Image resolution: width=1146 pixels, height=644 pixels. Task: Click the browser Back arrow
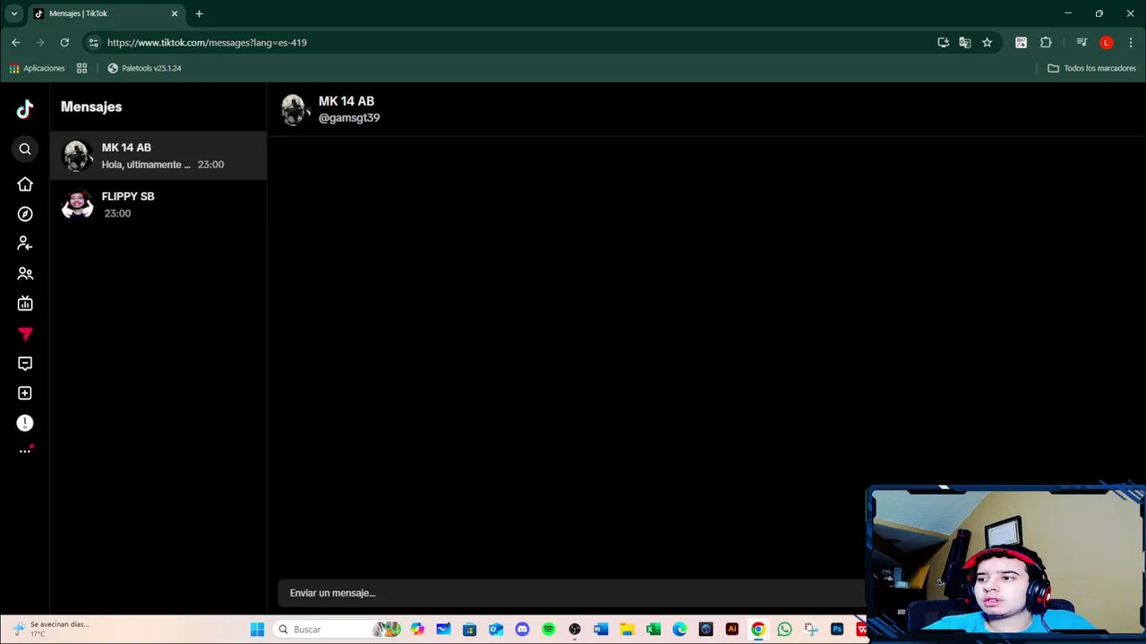tap(15, 42)
